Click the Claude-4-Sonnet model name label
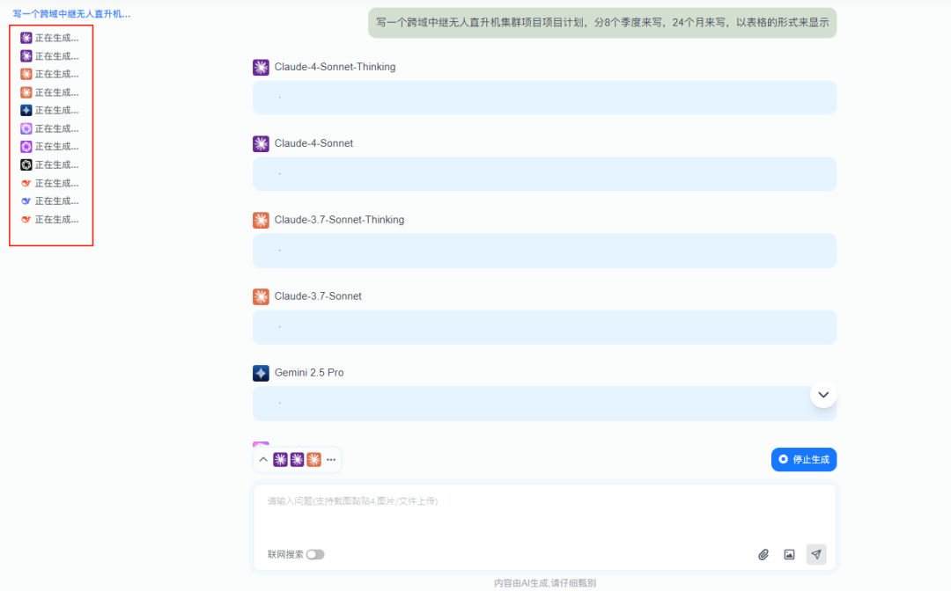Viewport: 951px width, 591px height. (x=313, y=143)
